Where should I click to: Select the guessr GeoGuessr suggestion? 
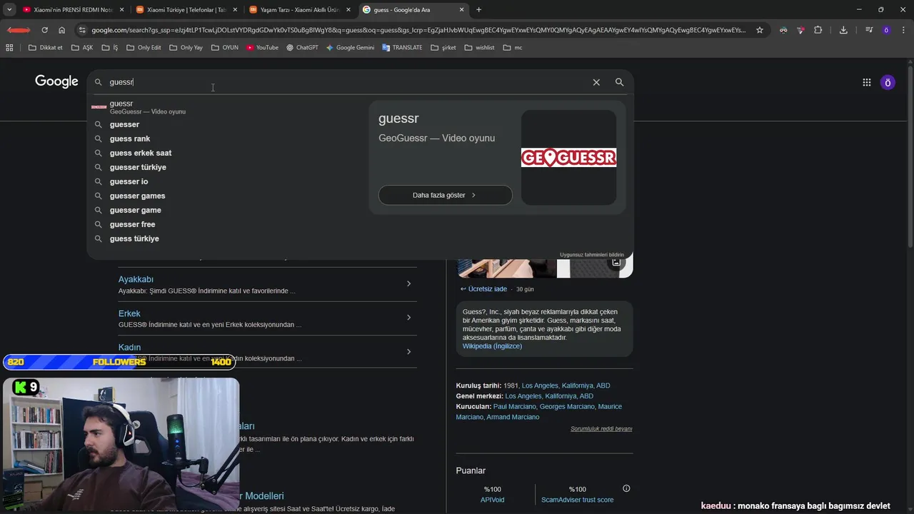[225, 107]
